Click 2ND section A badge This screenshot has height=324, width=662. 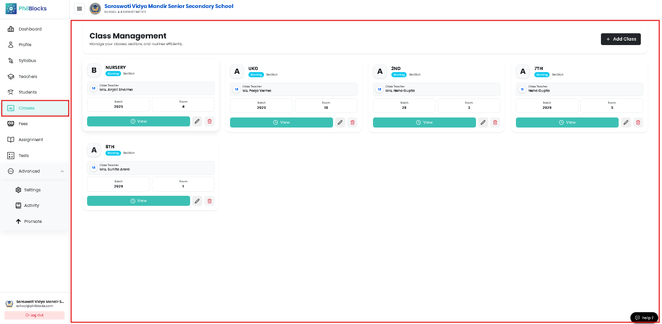(380, 71)
